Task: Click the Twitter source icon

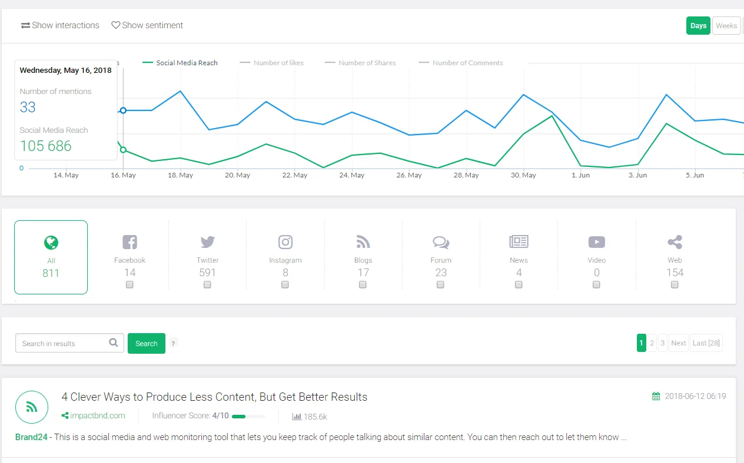Action: pyautogui.click(x=207, y=241)
